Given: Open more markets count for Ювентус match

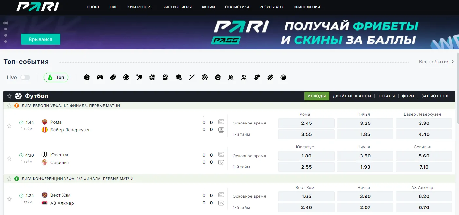Looking at the screenshot, I should (x=221, y=162).
